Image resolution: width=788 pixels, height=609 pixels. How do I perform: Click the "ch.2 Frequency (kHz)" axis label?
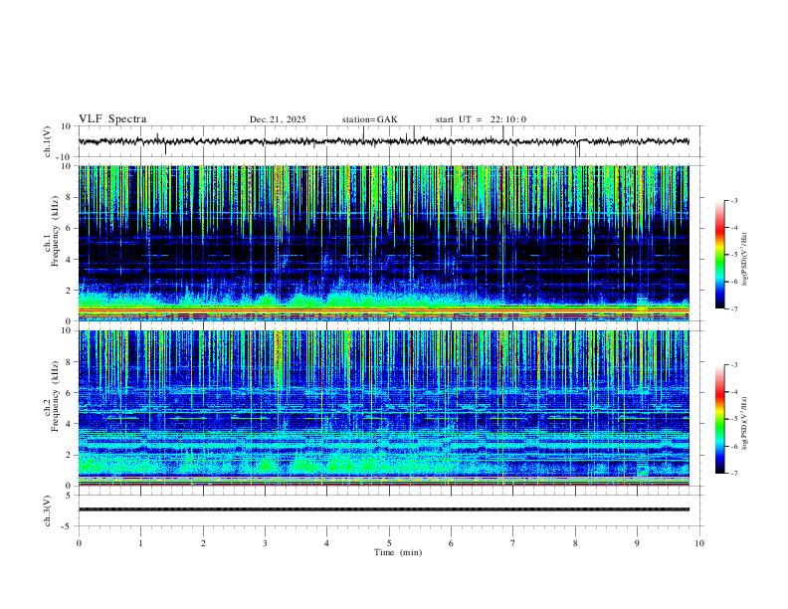(x=51, y=396)
